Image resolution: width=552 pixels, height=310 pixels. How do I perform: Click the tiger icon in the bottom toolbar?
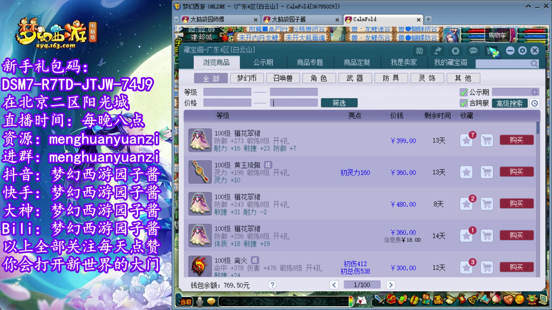438,300
